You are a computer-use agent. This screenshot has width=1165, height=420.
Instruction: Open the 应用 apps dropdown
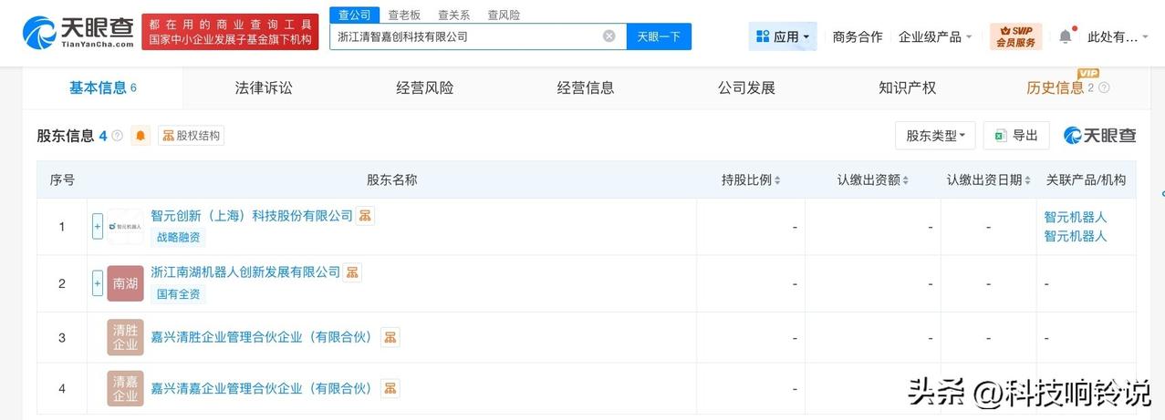point(783,36)
